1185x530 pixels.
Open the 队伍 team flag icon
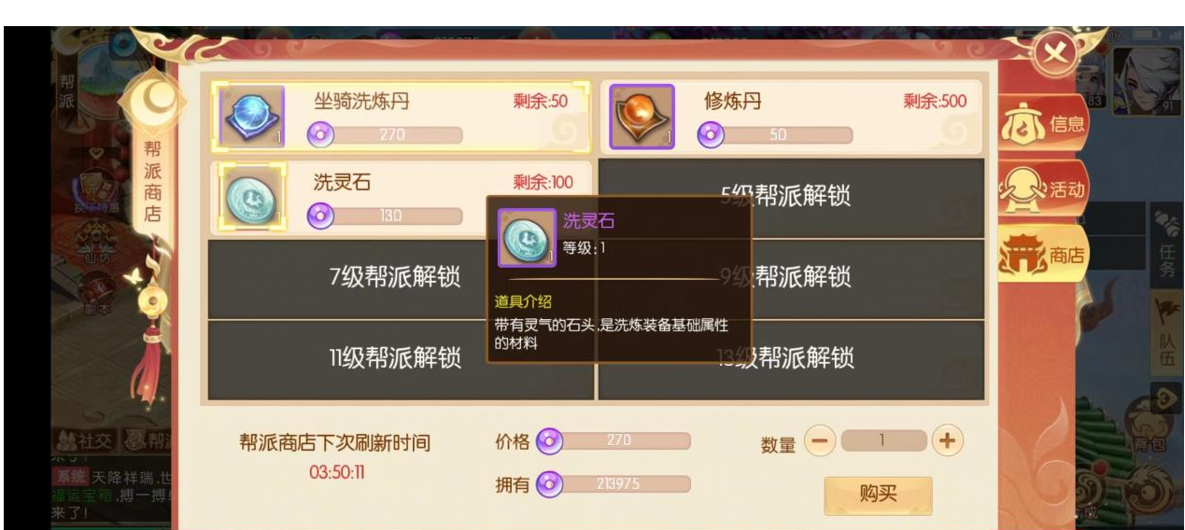1166,331
